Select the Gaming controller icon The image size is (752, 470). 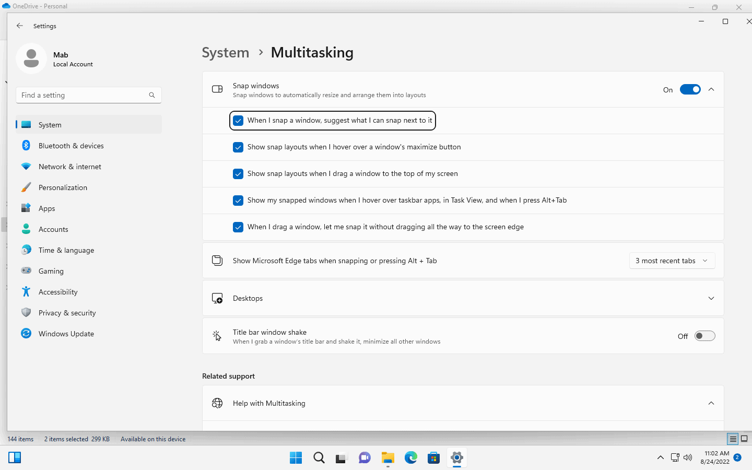click(26, 271)
